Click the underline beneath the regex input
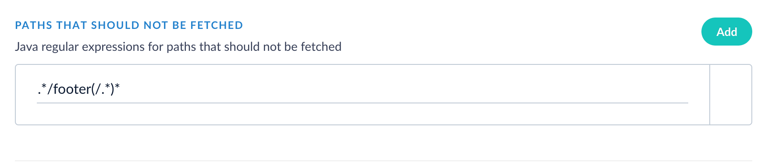Viewport: 779px width, 163px height. coord(362,103)
